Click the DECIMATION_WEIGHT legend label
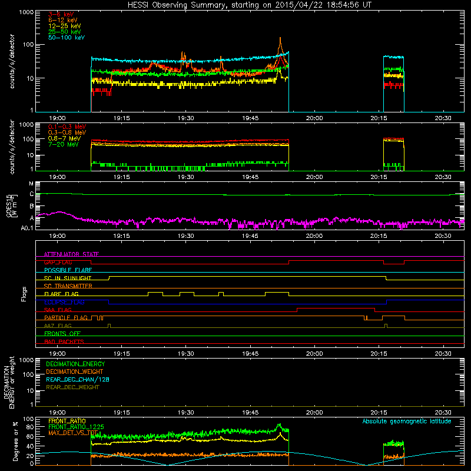Viewport: 471px width, 471px height. point(75,372)
